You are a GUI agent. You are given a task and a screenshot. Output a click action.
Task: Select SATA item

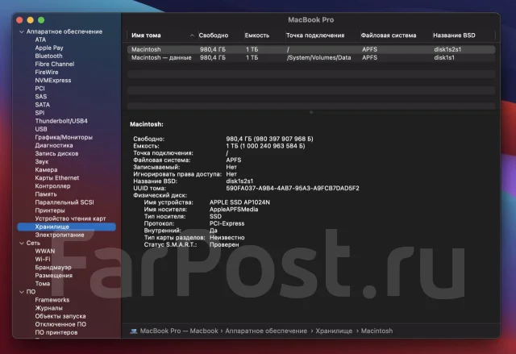pos(43,105)
